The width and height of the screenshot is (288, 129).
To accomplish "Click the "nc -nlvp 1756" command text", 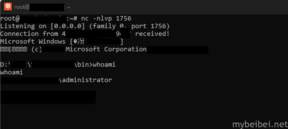I will point(106,19).
